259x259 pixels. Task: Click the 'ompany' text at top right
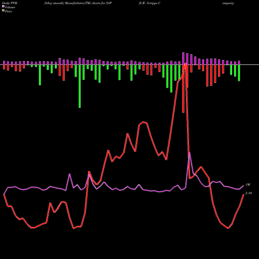tap(228, 3)
